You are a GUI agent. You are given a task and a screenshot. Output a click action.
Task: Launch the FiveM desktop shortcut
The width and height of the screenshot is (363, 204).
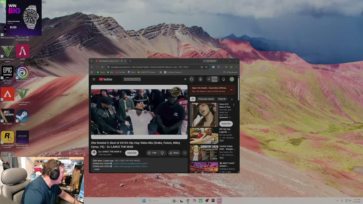coord(22,52)
